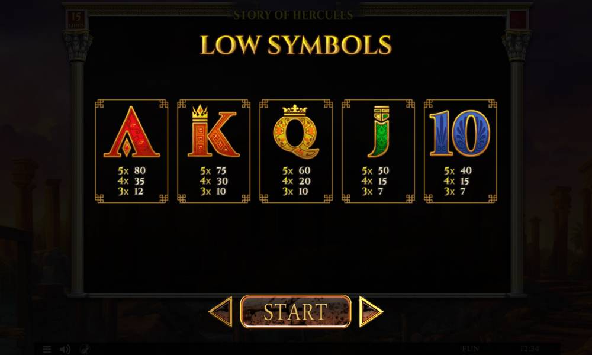This screenshot has width=592, height=355.
Task: Go to previous paytable page arrow
Action: pos(220,312)
